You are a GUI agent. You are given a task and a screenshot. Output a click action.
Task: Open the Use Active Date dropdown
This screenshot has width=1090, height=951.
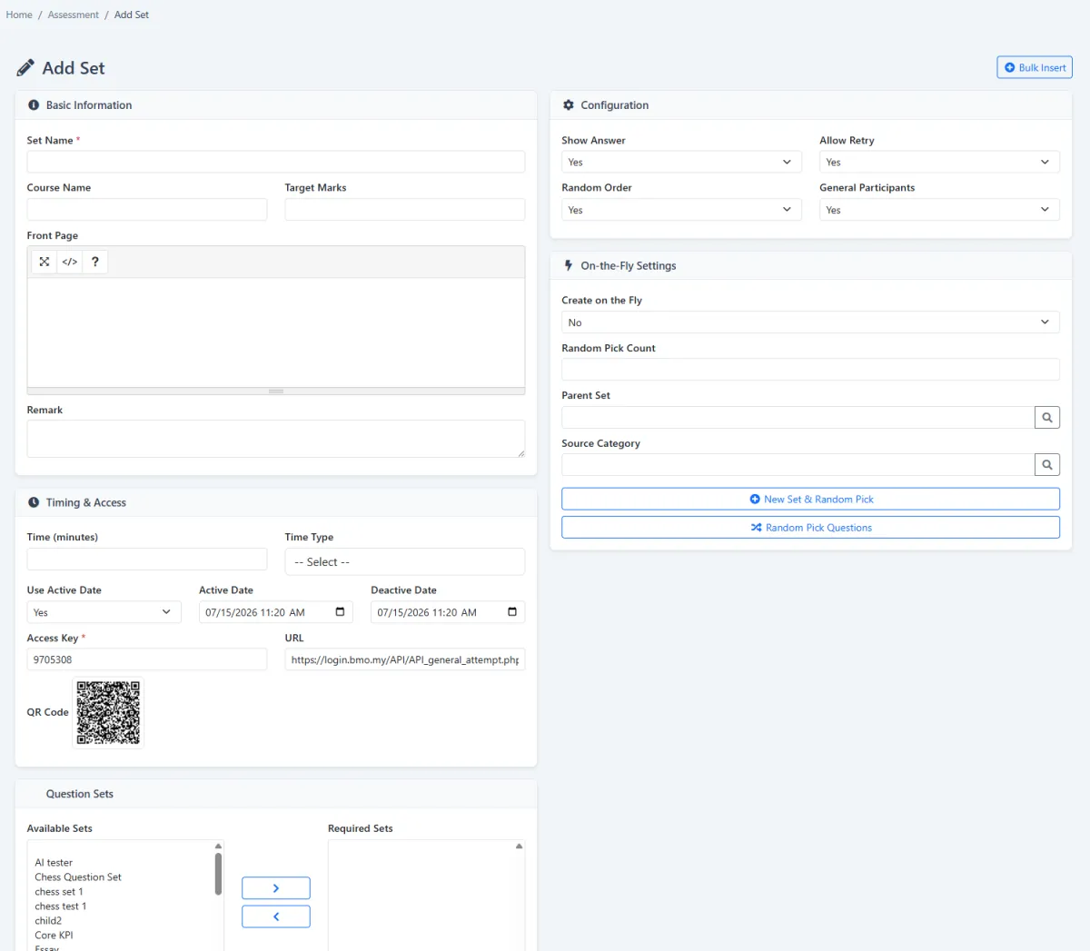[104, 612]
